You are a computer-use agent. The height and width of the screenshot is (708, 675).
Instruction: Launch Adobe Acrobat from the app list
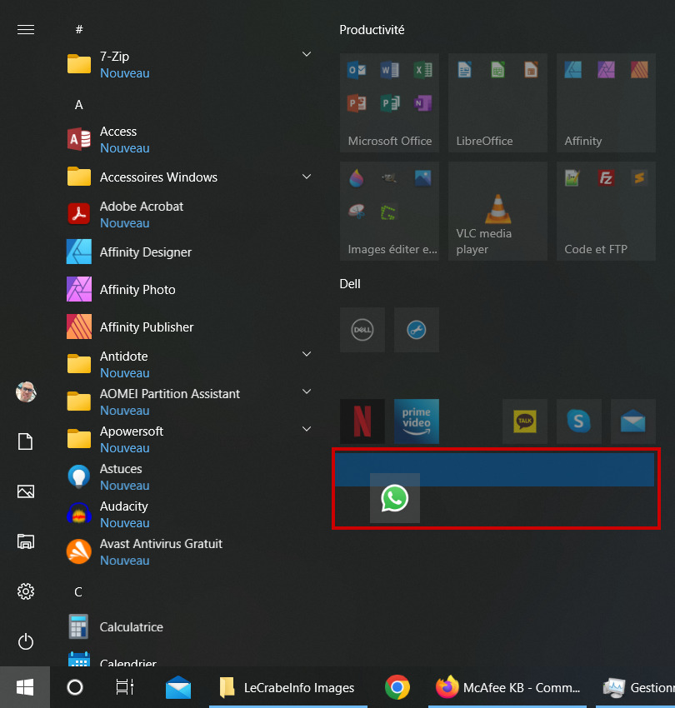pos(190,214)
